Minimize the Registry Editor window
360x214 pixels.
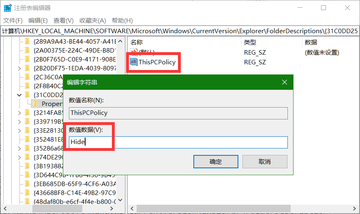[300, 8]
